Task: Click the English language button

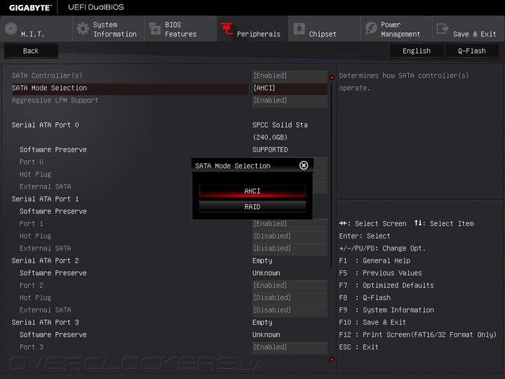Action: pos(417,51)
